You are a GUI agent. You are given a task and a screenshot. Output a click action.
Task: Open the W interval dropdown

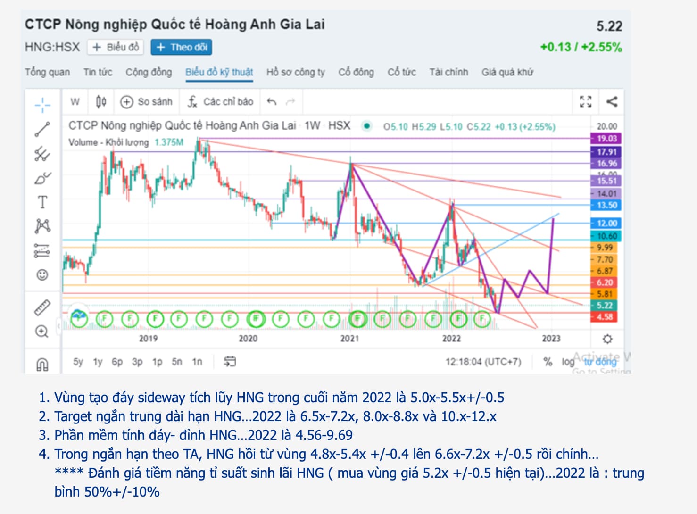(75, 101)
